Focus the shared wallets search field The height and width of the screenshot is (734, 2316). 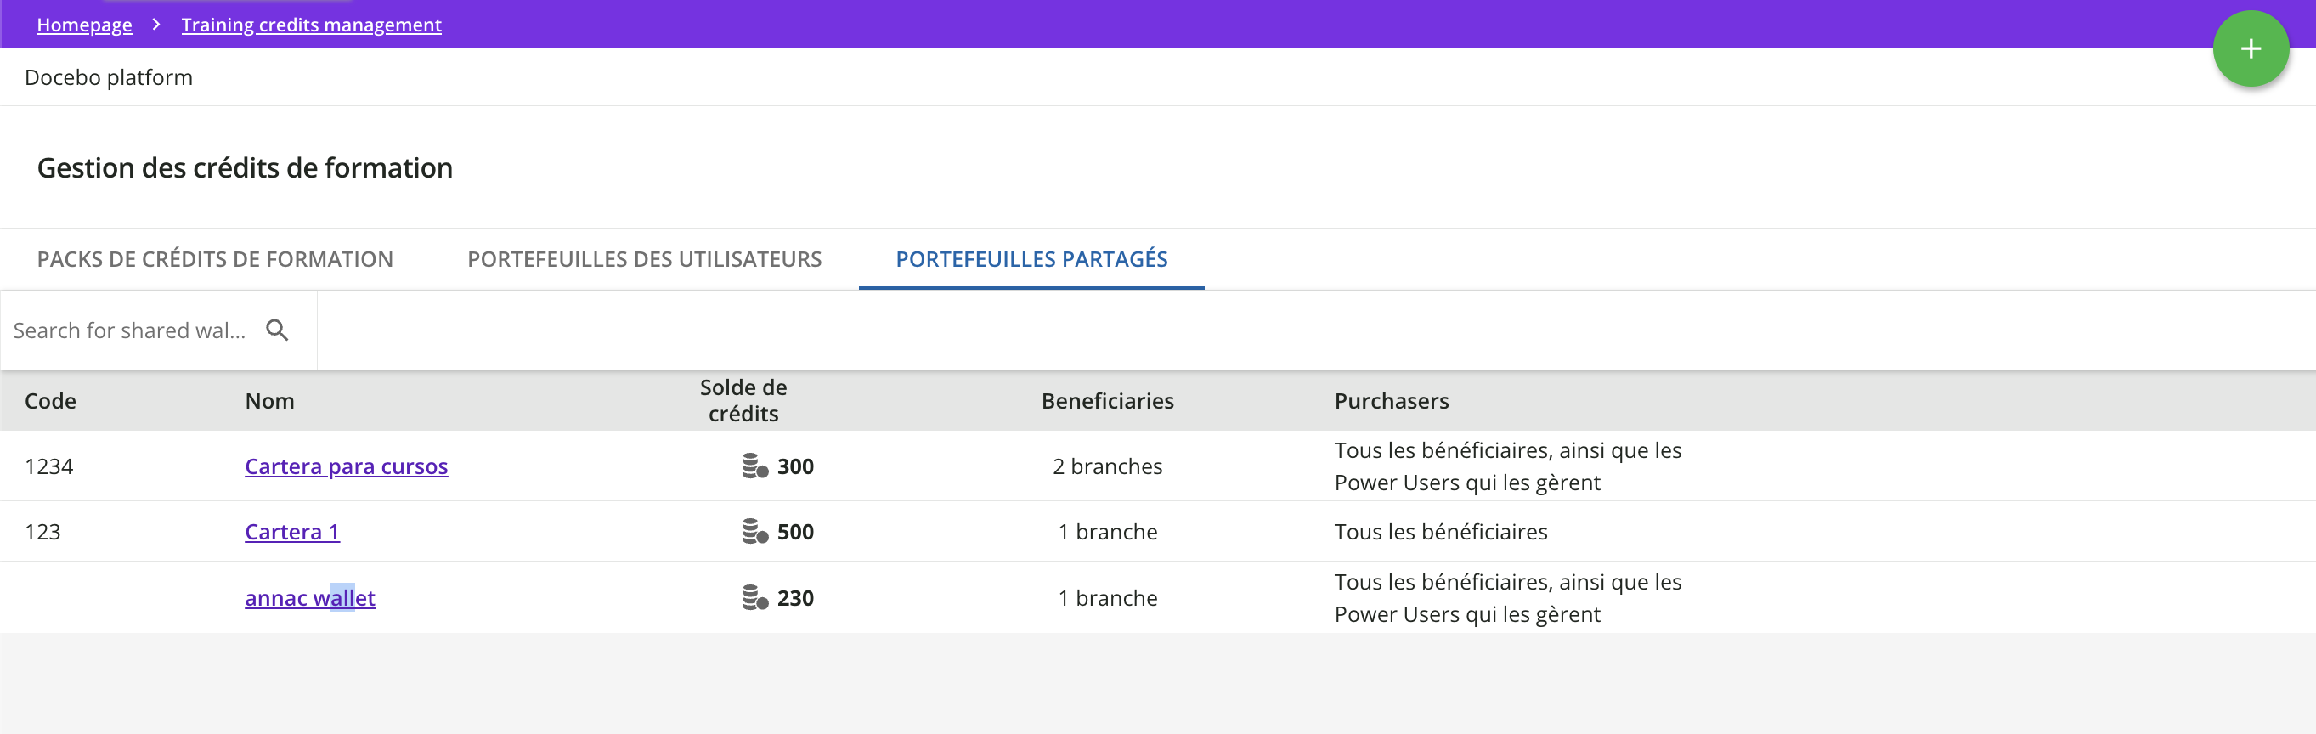pyautogui.click(x=128, y=330)
